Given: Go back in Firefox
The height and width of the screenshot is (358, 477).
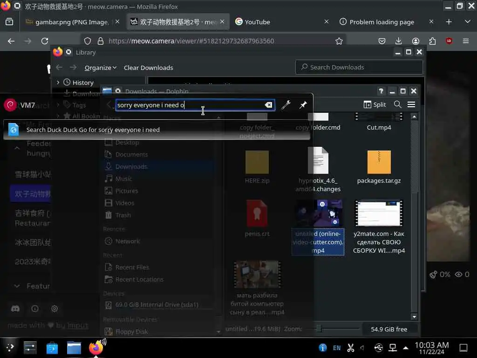Looking at the screenshot, I should click(x=11, y=41).
